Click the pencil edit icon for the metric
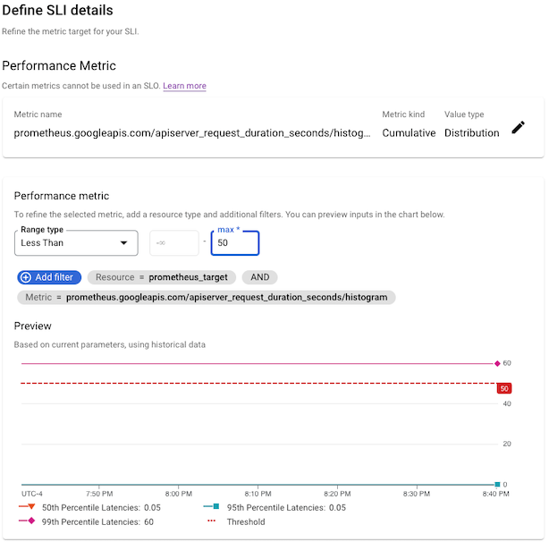Image resolution: width=549 pixels, height=542 pixels. point(519,128)
